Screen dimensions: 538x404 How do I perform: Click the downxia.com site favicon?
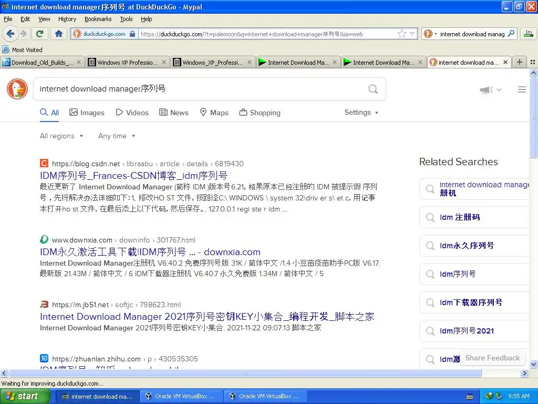click(44, 239)
